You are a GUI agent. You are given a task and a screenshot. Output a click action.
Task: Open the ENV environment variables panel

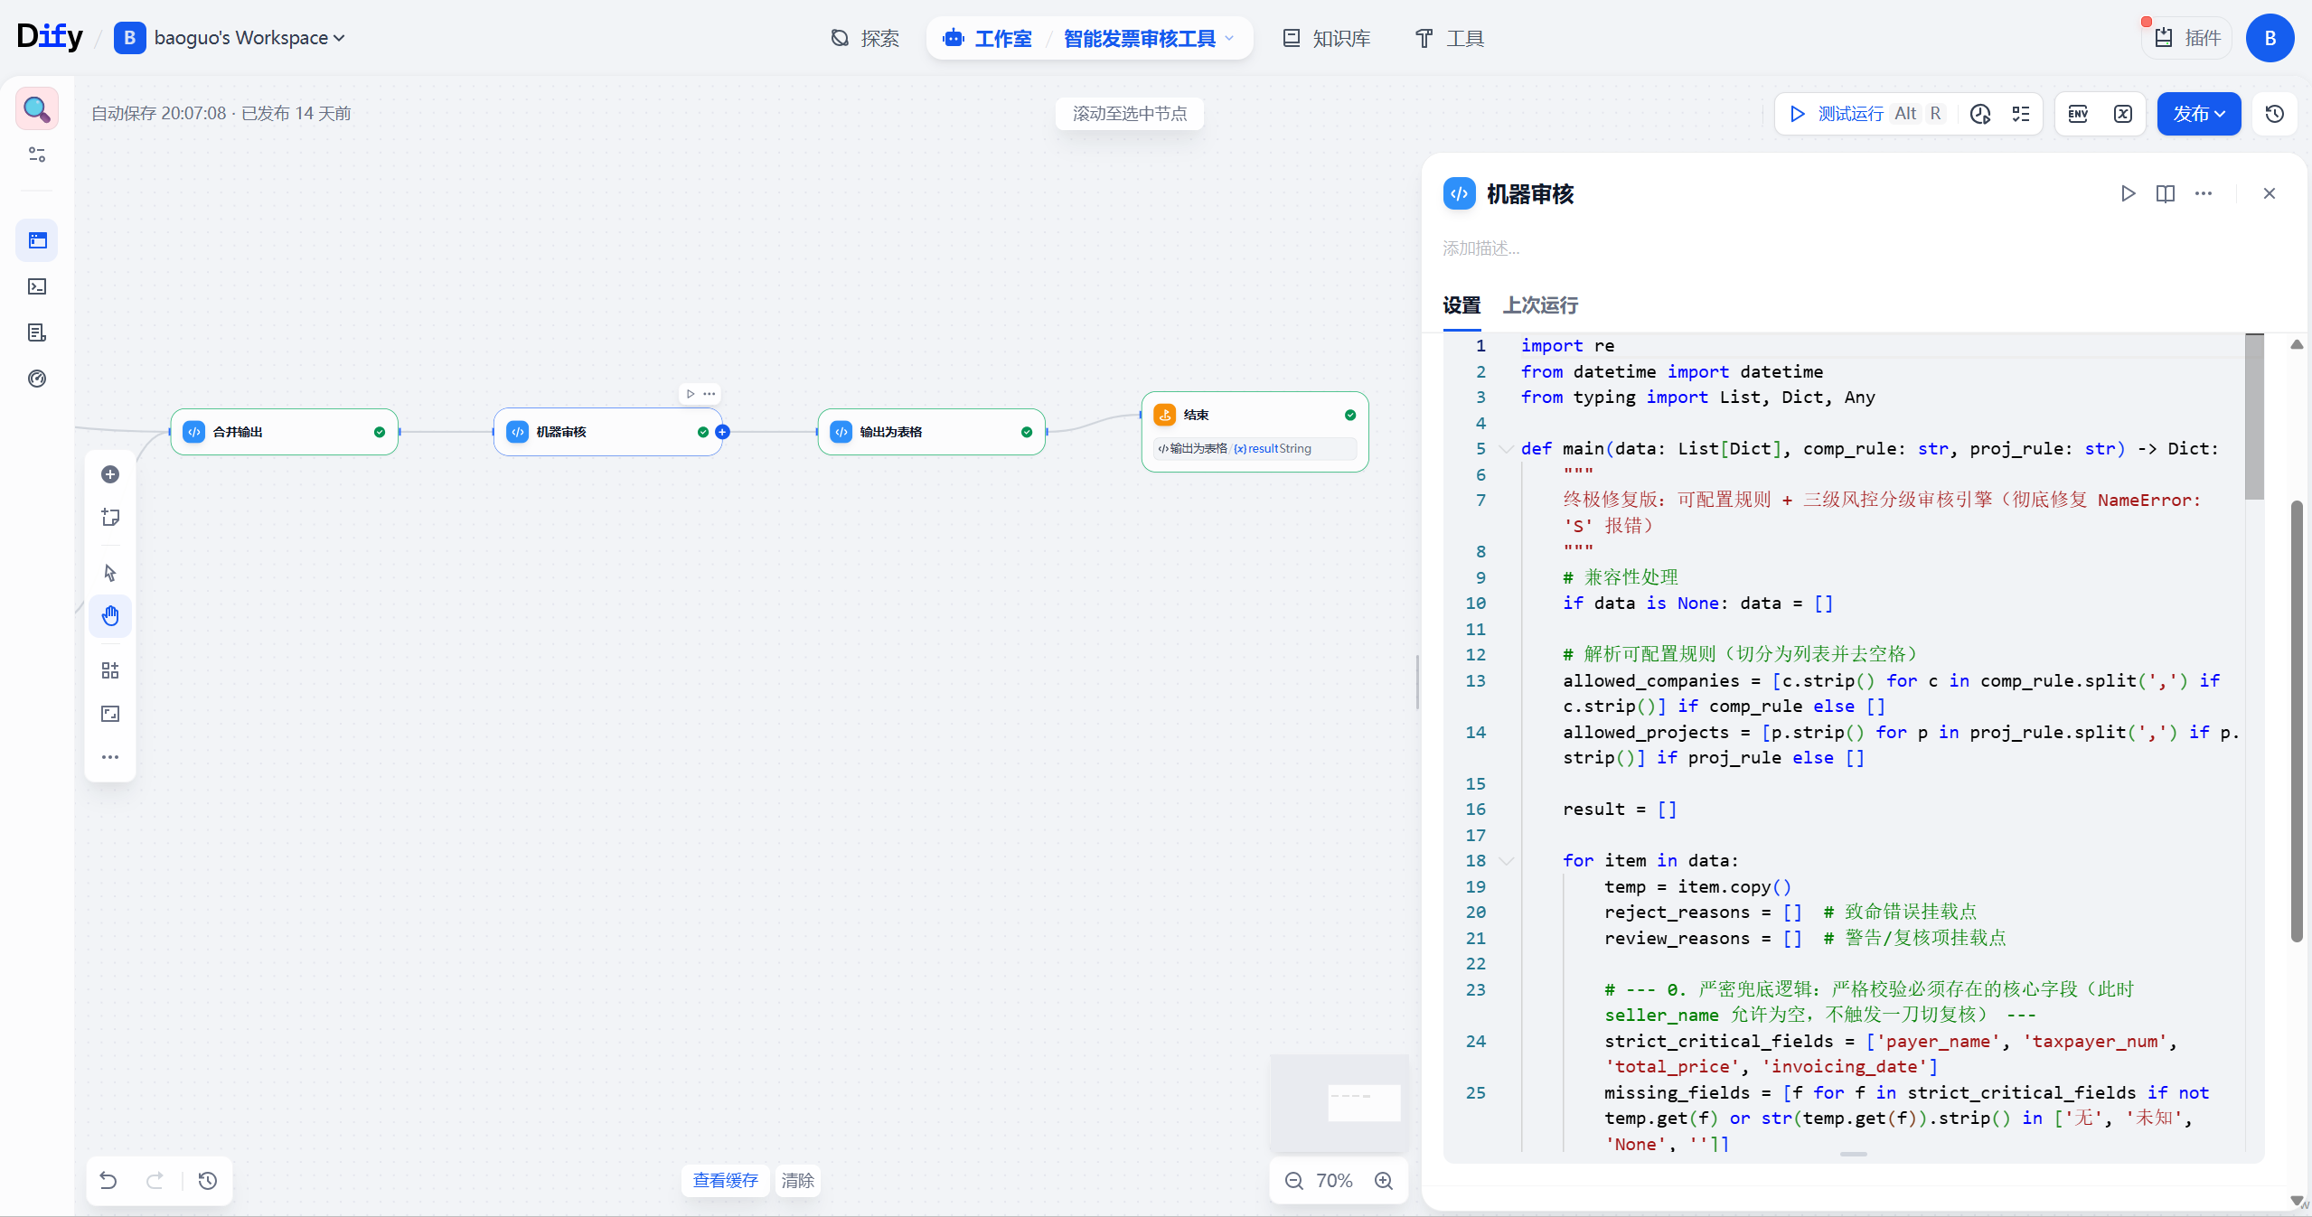[2078, 114]
